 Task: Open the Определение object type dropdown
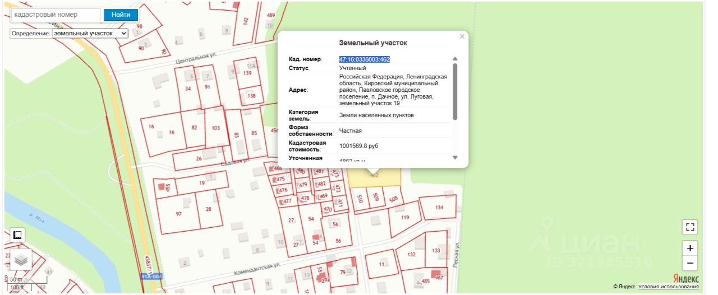(90, 34)
